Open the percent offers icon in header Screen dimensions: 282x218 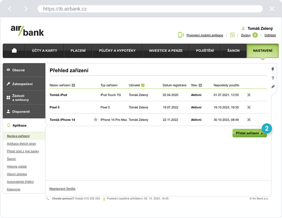[x=232, y=35]
